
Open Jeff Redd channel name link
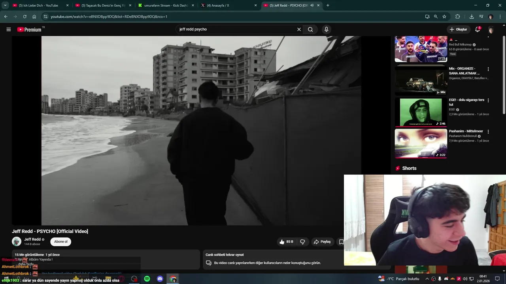[32, 239]
